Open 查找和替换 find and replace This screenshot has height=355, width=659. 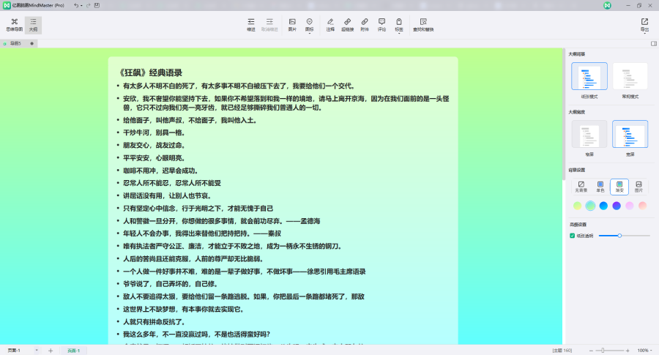[x=422, y=25]
